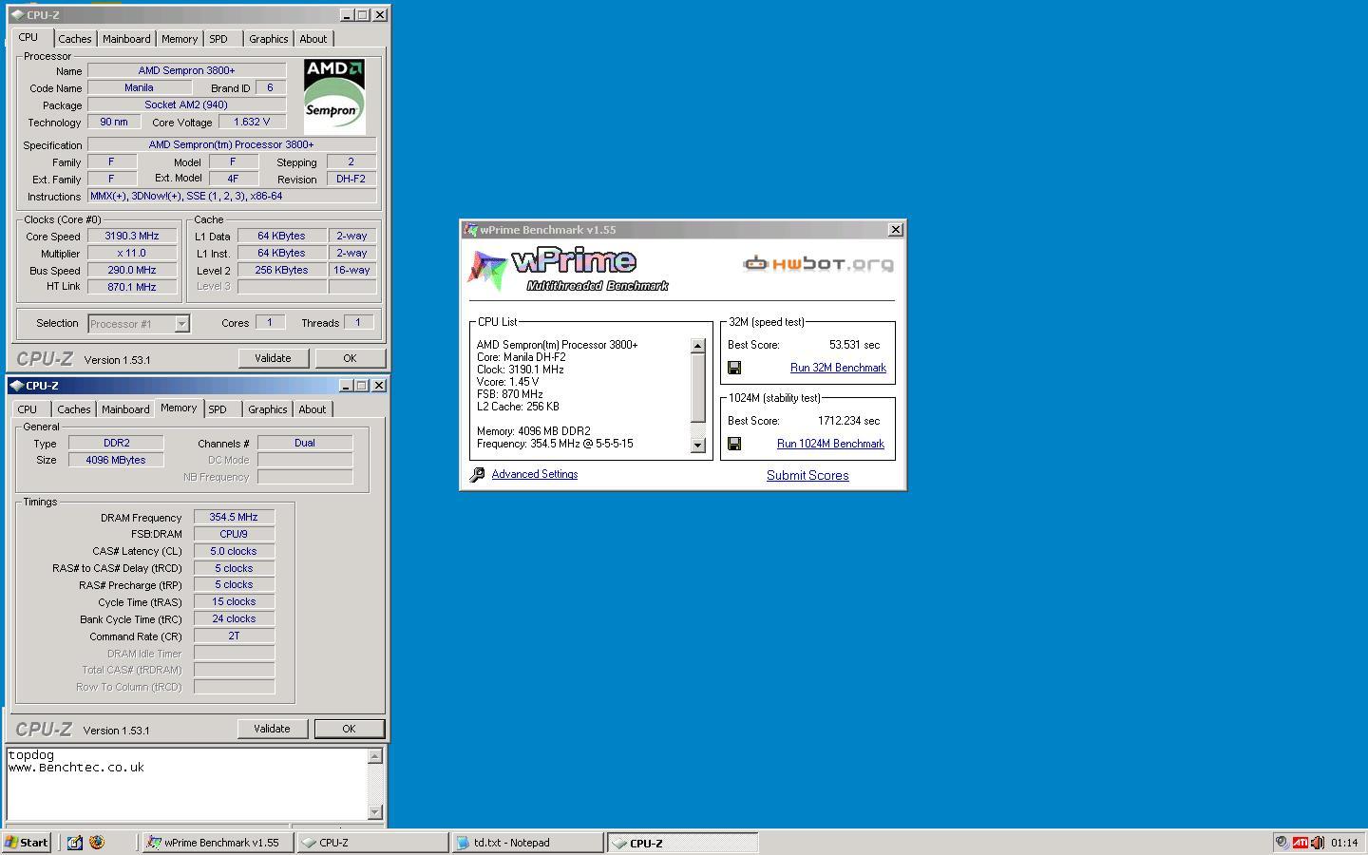
Task: Close the wPrime Benchmark window
Action: [x=895, y=230]
